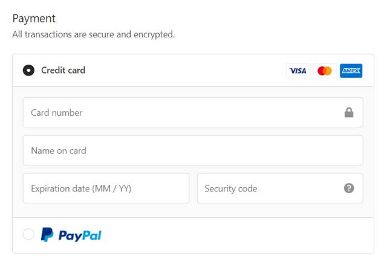387x265 pixels.
Task: Click gray form background below Expiration field
Action: (106, 210)
